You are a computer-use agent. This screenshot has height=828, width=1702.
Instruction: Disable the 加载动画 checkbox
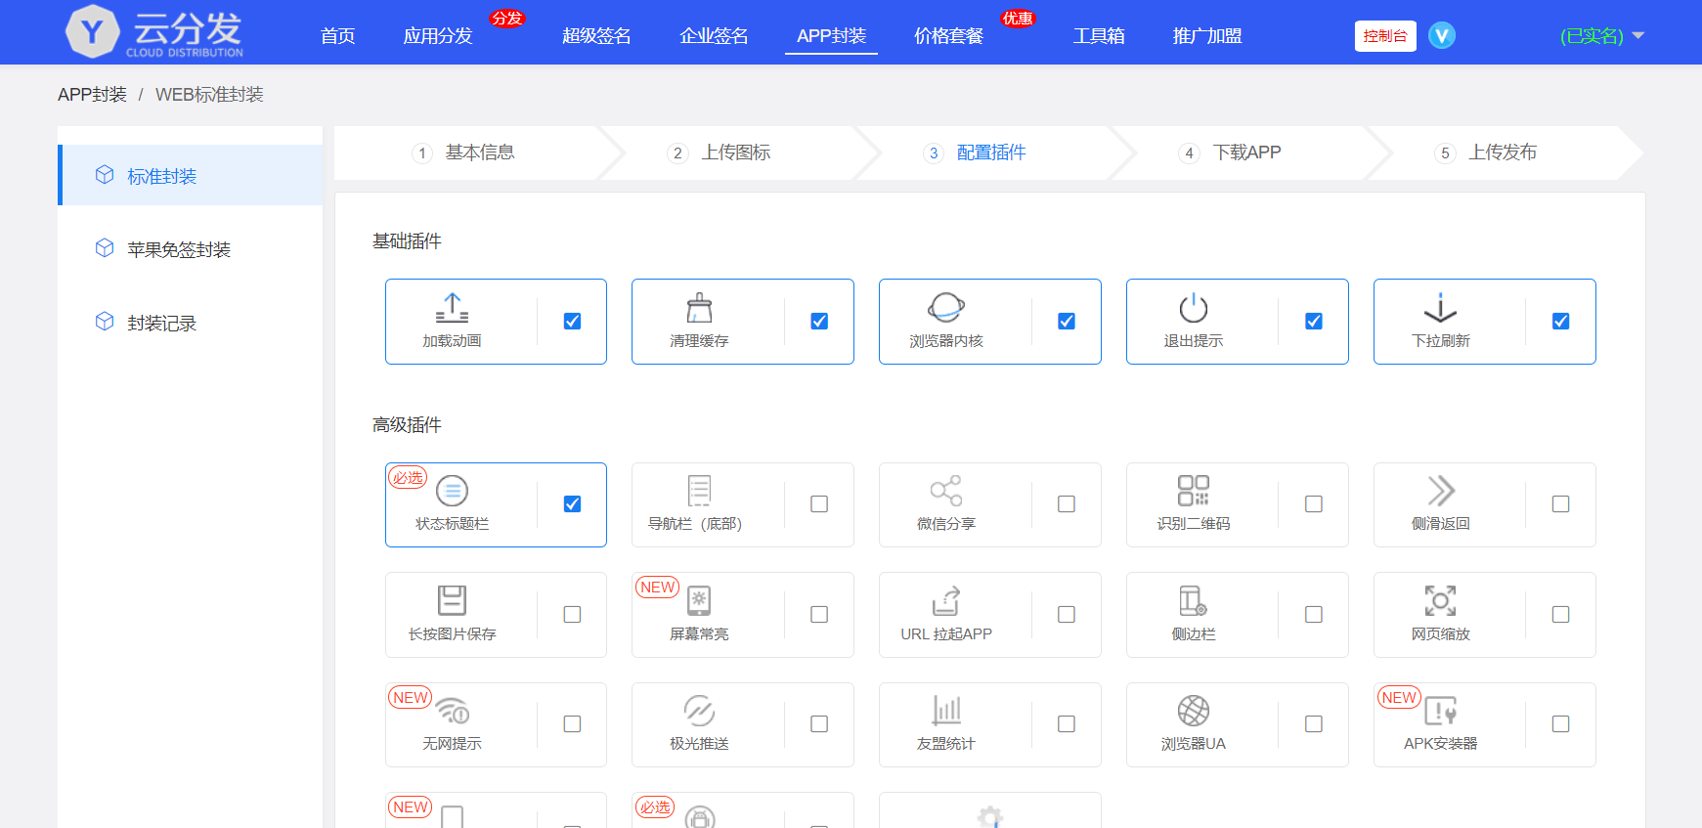coord(572,322)
